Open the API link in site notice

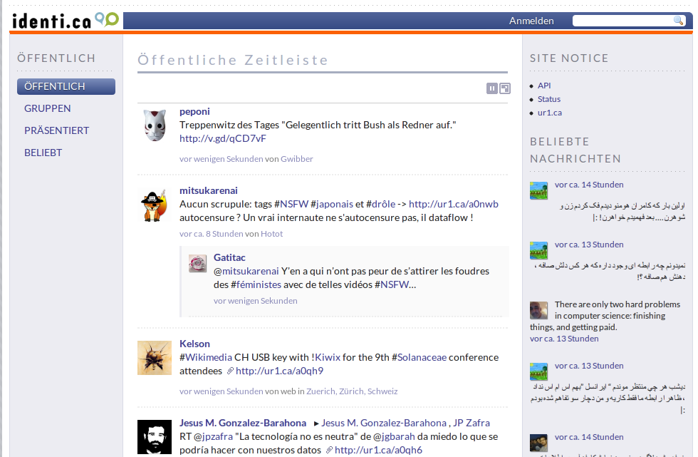(544, 86)
